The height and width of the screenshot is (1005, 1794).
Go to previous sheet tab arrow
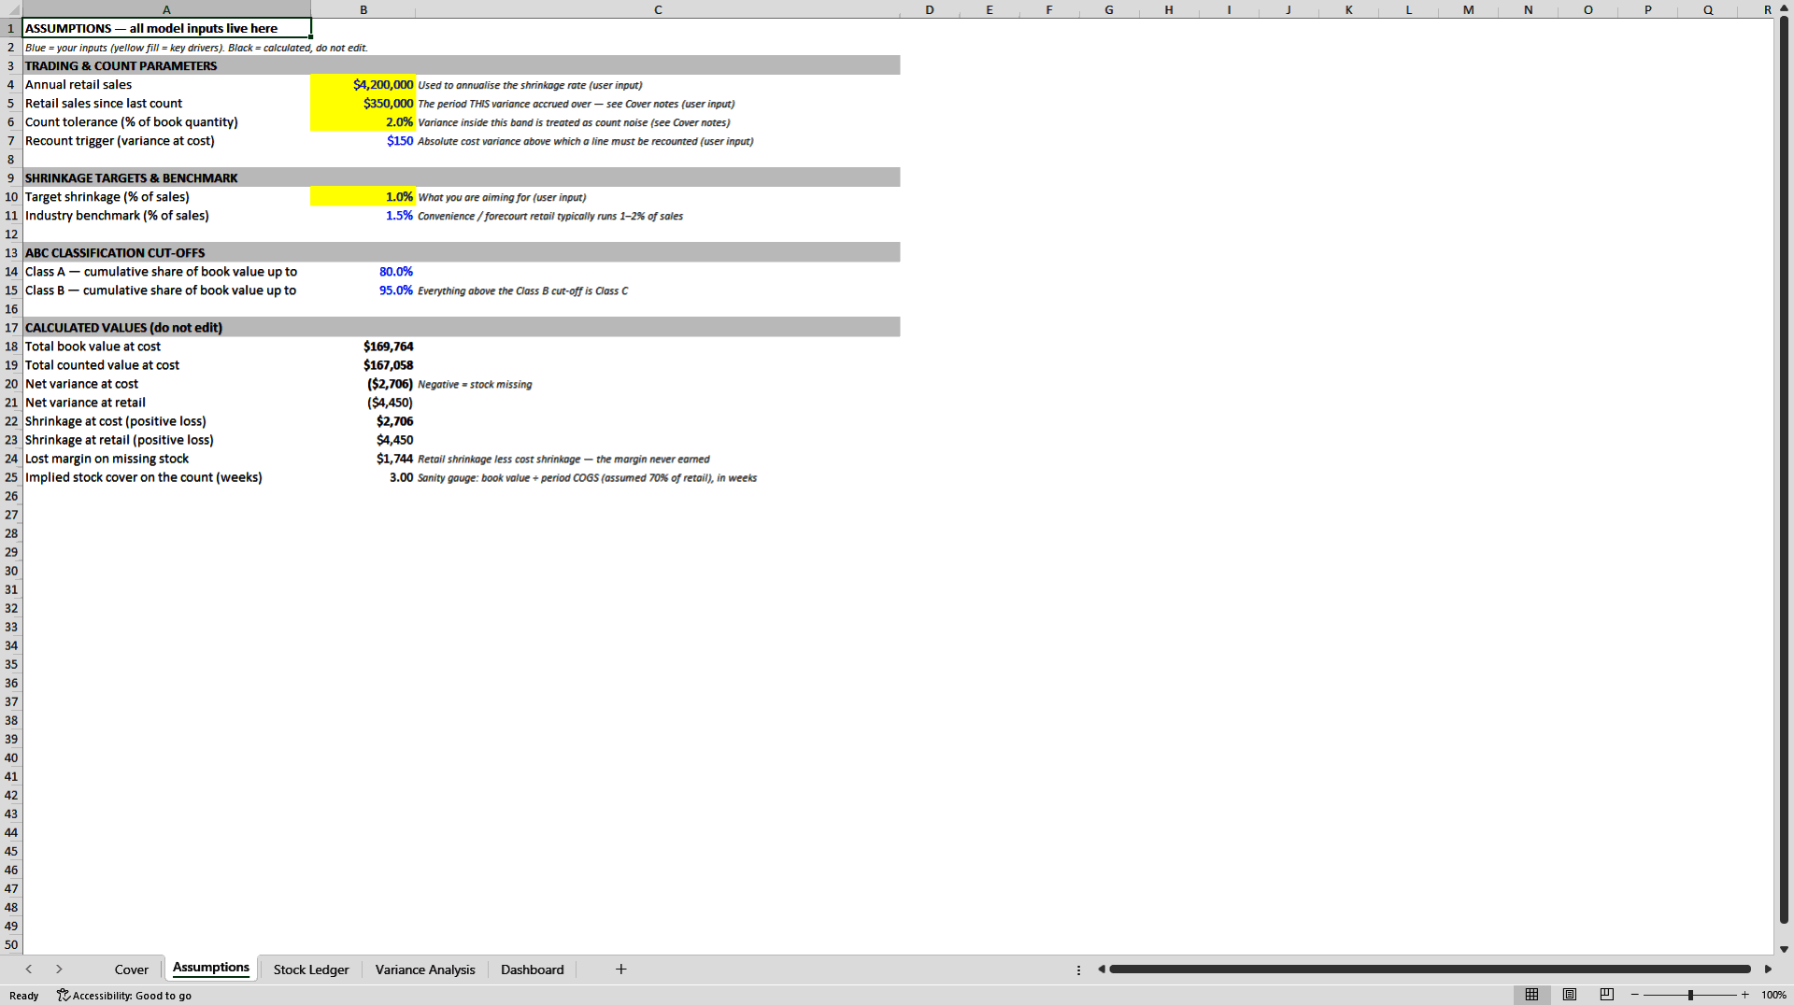(x=29, y=970)
